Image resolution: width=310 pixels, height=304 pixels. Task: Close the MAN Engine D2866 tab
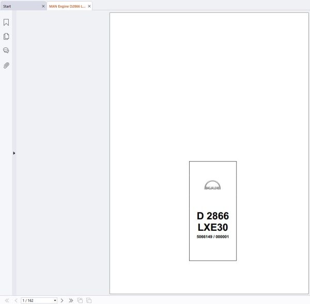click(89, 6)
